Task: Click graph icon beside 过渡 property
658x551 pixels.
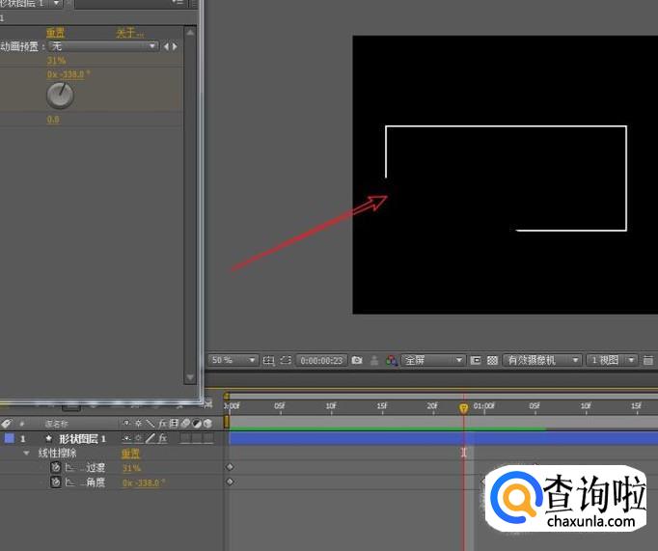Action: [x=69, y=467]
